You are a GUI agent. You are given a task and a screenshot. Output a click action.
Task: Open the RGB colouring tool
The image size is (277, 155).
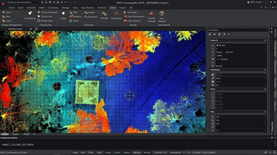pos(76,12)
